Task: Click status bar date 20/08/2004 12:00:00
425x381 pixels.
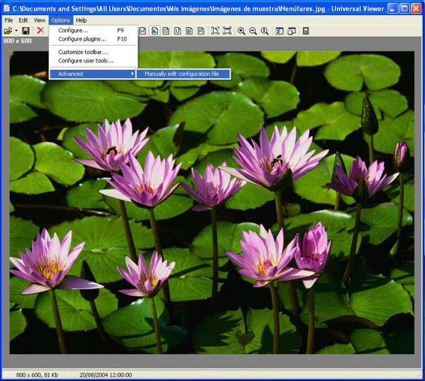Action: pyautogui.click(x=106, y=375)
